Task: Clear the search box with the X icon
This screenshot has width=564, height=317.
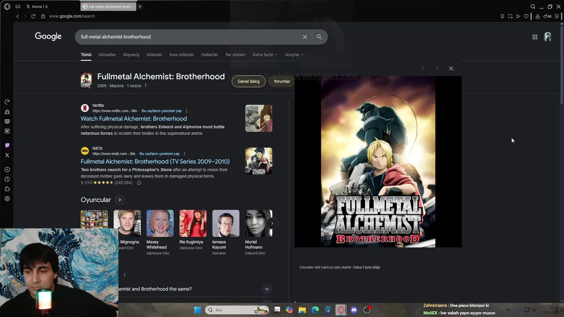Action: point(304,37)
